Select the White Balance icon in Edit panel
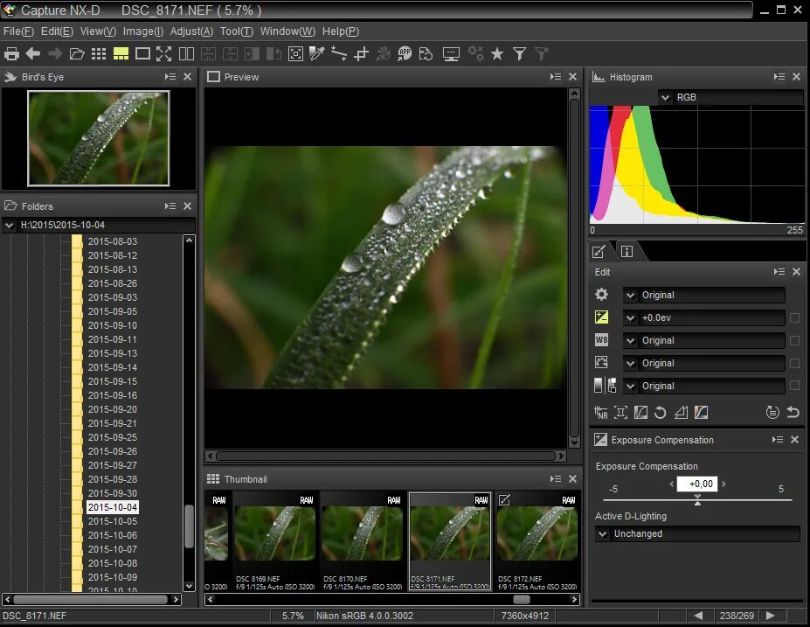 pyautogui.click(x=600, y=339)
